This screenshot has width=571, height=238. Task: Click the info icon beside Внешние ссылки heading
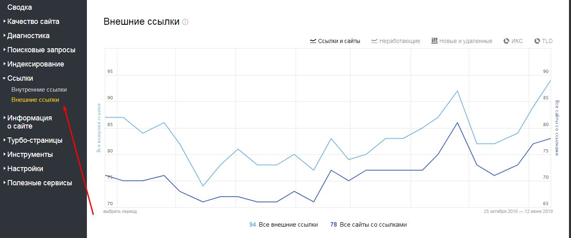coord(185,22)
